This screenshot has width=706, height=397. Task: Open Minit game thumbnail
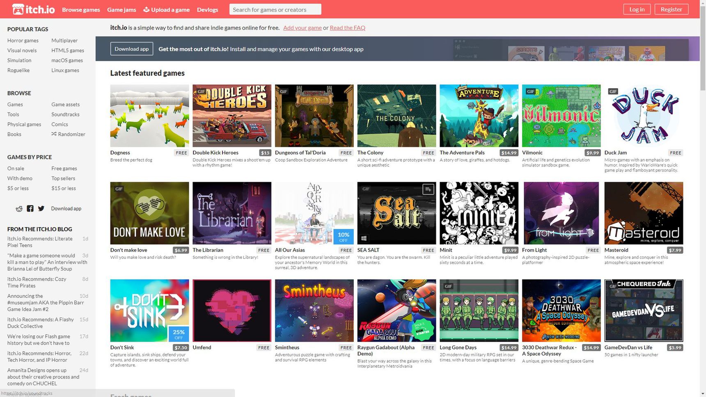click(x=479, y=213)
